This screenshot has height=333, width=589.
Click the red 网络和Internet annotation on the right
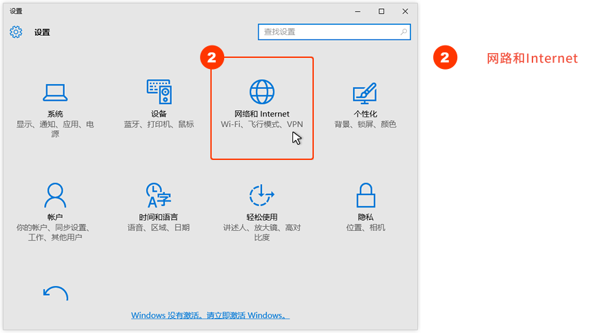tap(532, 59)
